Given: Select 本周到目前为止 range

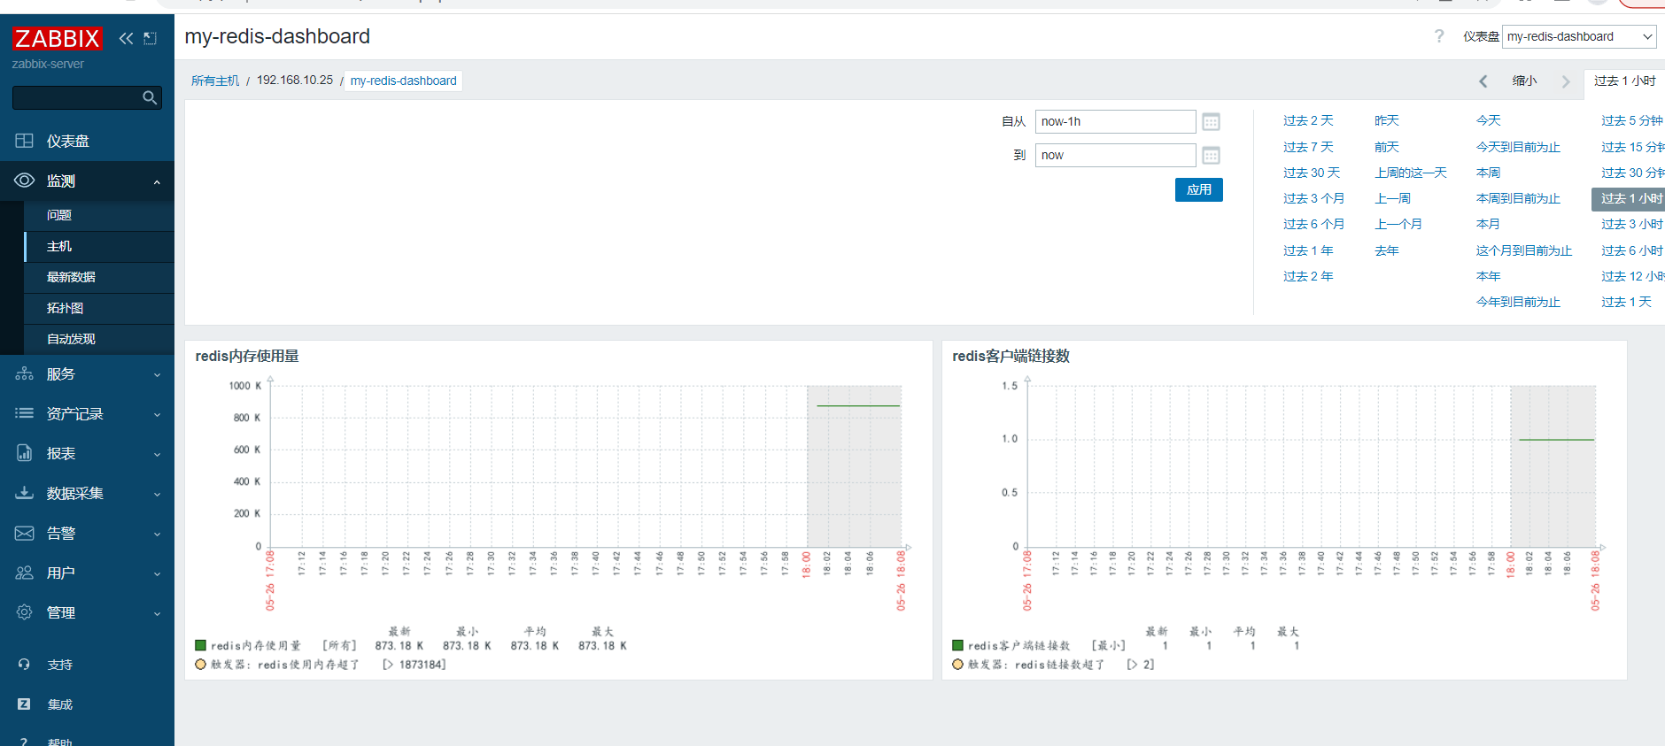Looking at the screenshot, I should 1518,198.
